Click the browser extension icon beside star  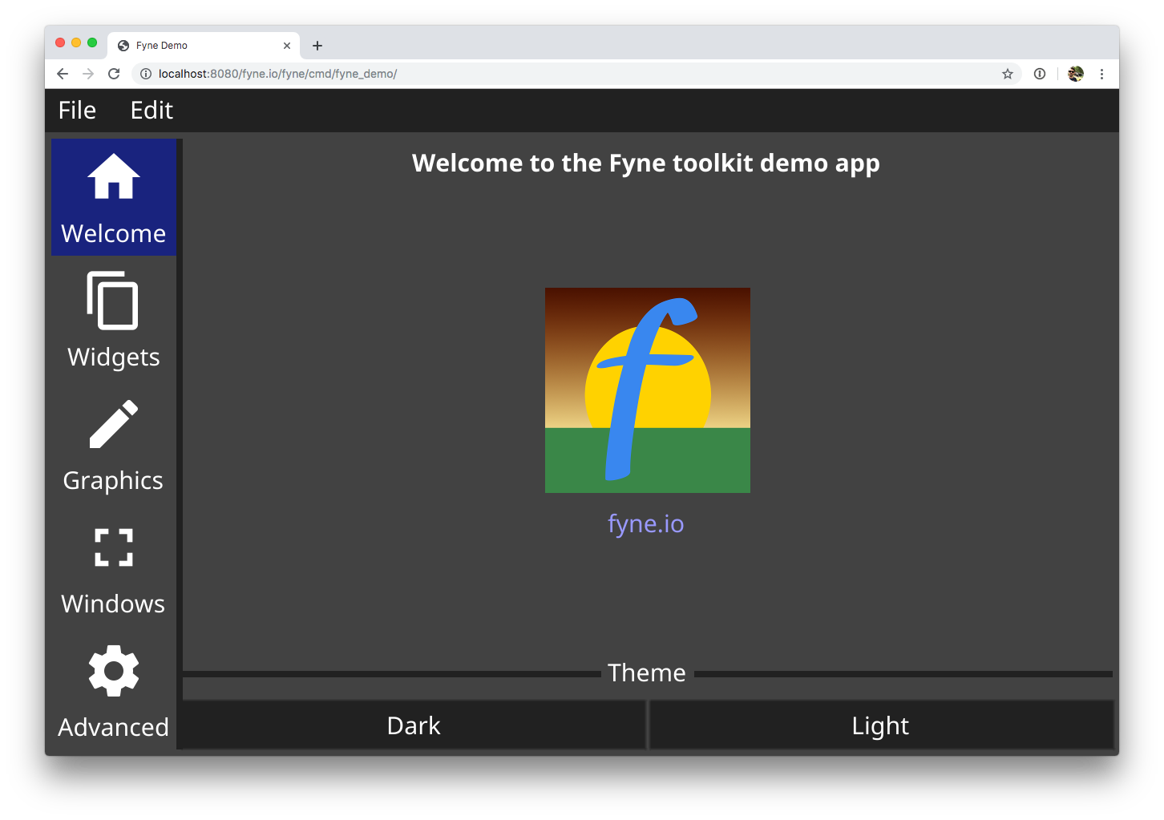coord(1040,74)
